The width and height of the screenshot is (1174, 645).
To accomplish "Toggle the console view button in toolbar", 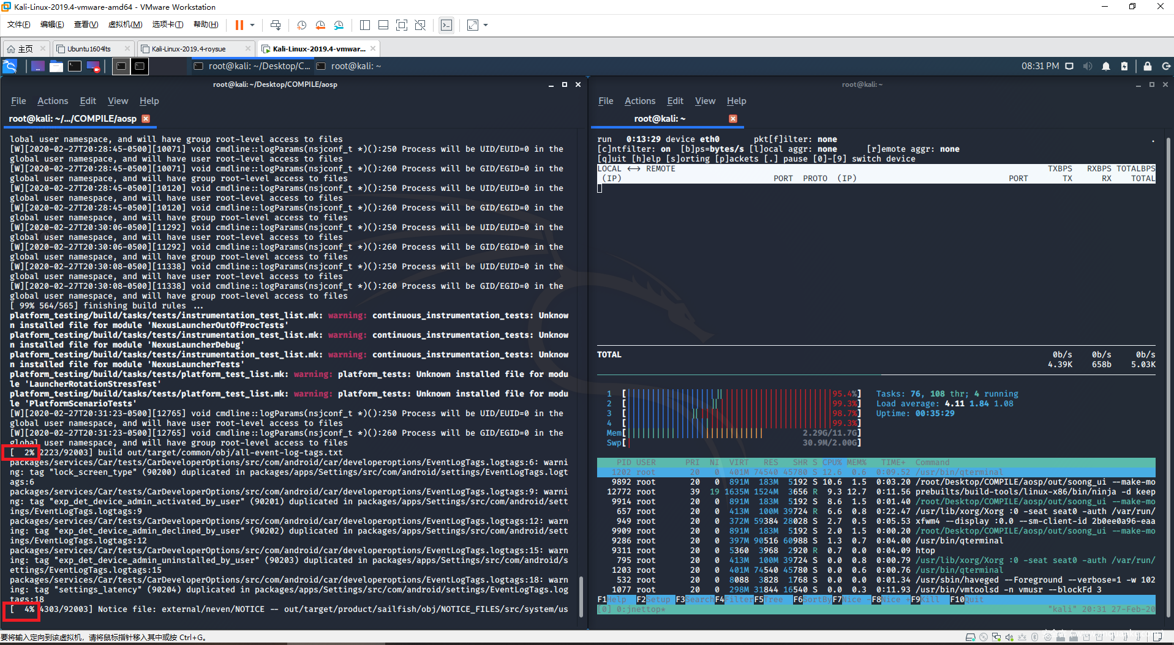I will [446, 25].
